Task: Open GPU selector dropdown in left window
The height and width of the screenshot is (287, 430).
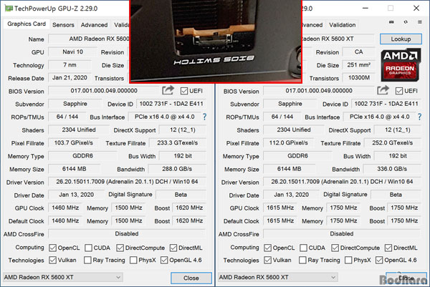Action: tap(63, 278)
